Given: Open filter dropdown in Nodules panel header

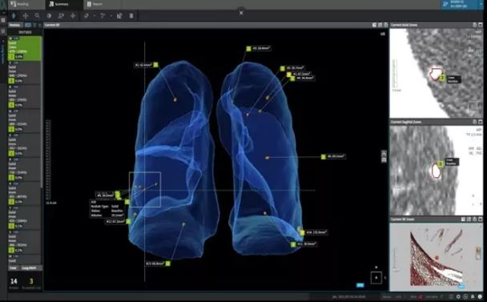Looking at the screenshot, I should pyautogui.click(x=34, y=25).
